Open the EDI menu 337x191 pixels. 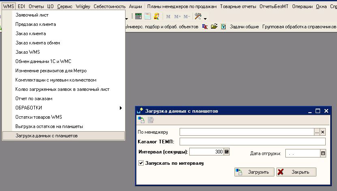[x=21, y=6]
